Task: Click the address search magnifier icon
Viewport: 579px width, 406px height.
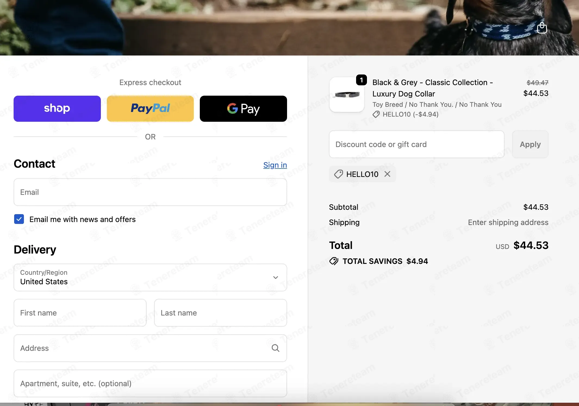Action: click(275, 348)
